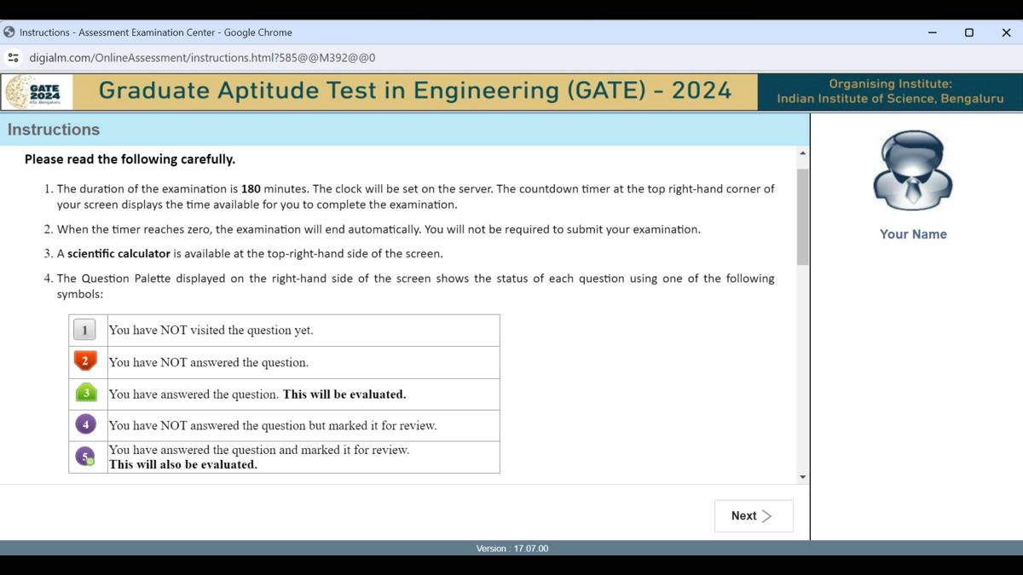1023x575 pixels.
Task: Minimize the Chrome window
Action: [x=932, y=32]
